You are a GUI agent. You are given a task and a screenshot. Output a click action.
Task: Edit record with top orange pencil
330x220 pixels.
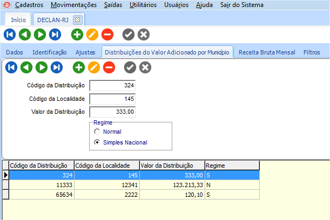pos(92,35)
